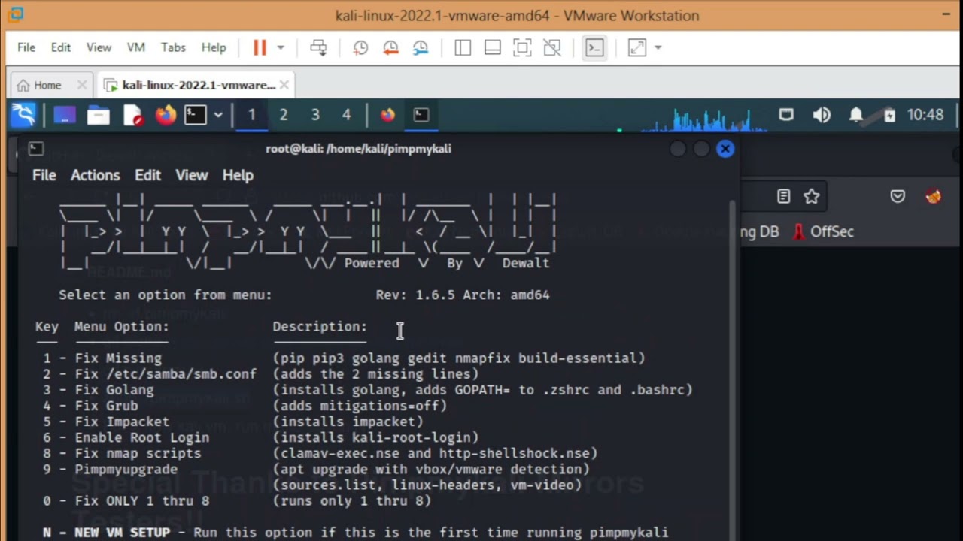Revert to snapshot using VMware toolbar icon
The image size is (963, 541).
[390, 47]
